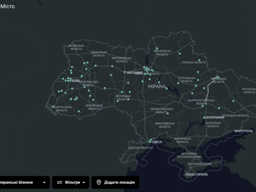Click the Автономна Республіка Крим label
This screenshot has width=256, height=192.
189,155
